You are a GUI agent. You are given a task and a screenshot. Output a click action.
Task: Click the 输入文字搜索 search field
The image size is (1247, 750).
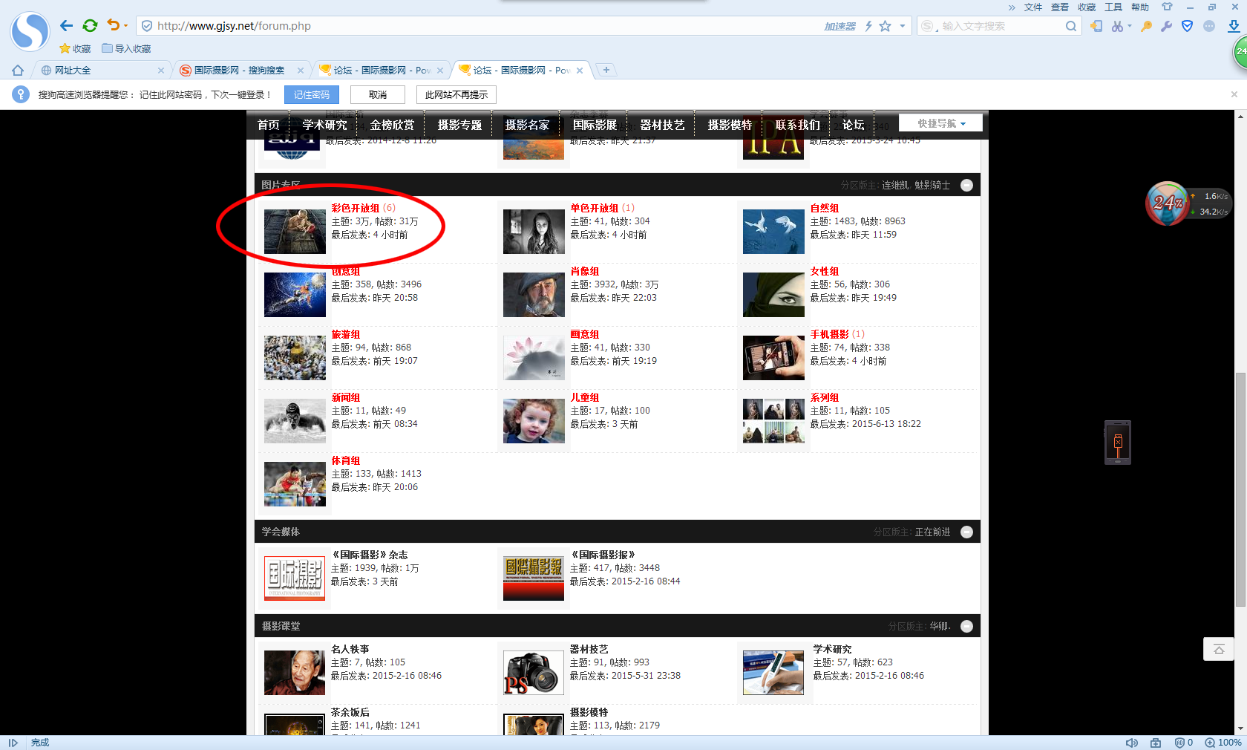[998, 26]
